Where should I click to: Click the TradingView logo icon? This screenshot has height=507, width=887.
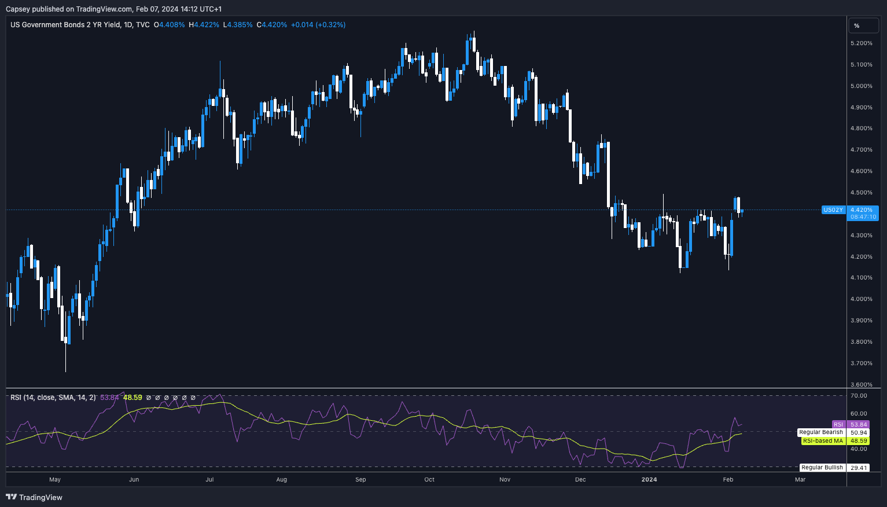(11, 497)
